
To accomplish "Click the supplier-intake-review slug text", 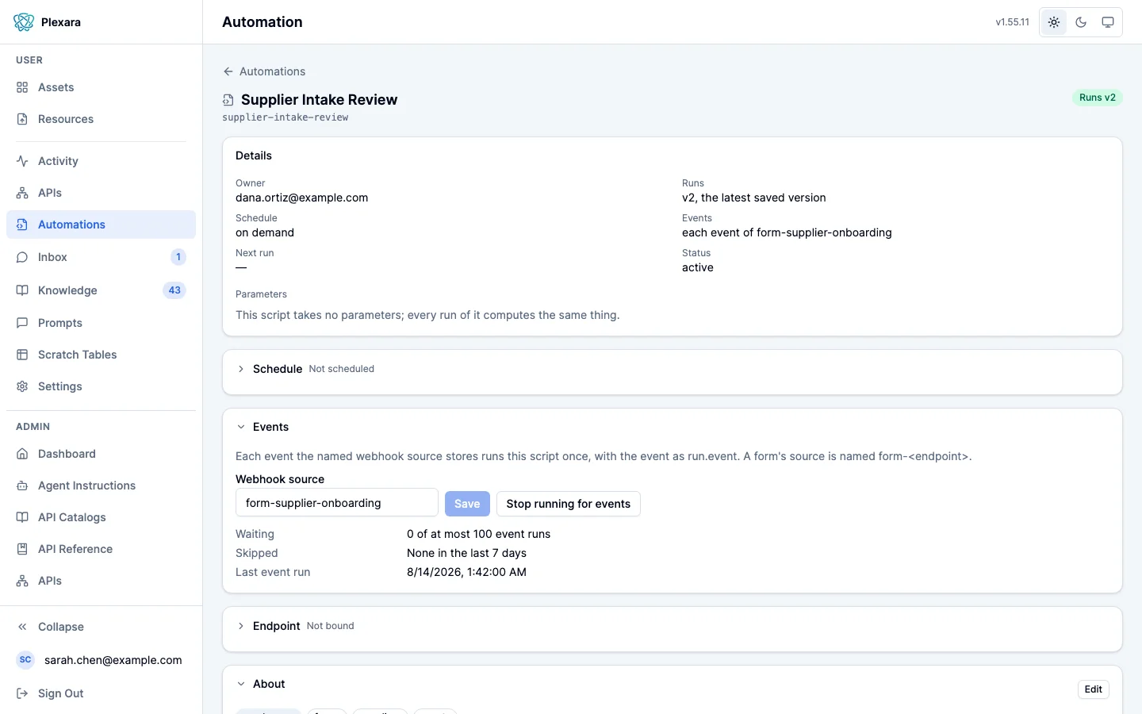I will (x=285, y=117).
